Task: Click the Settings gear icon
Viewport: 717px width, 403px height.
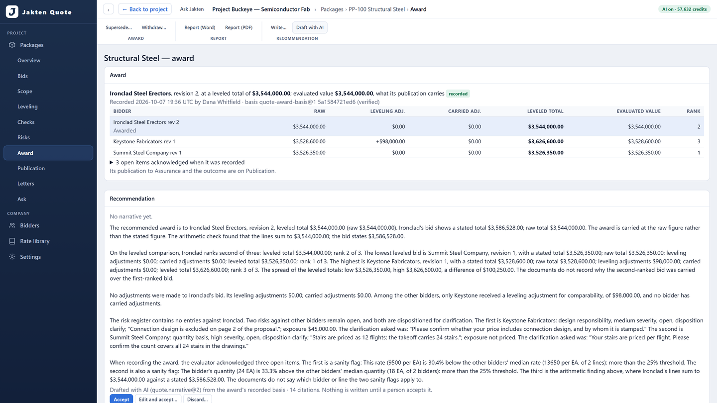Action: (x=12, y=257)
